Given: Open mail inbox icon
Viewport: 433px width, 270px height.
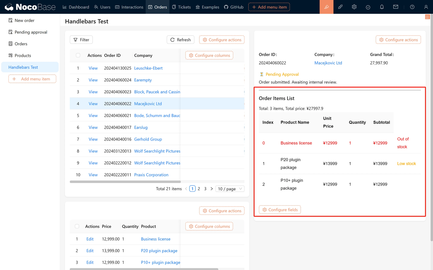Looking at the screenshot, I should tap(396, 7).
